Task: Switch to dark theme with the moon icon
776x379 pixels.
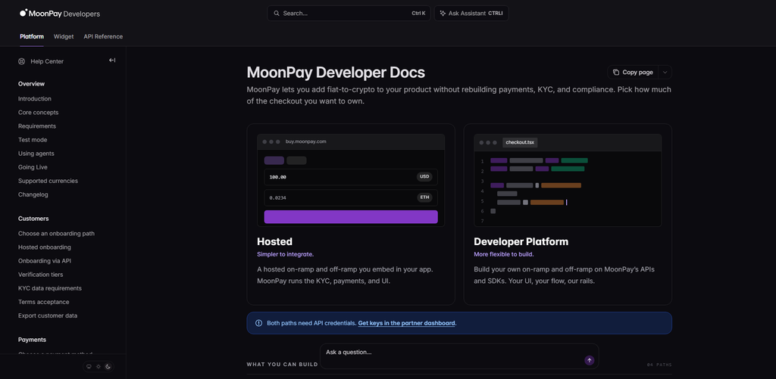Action: 108,367
